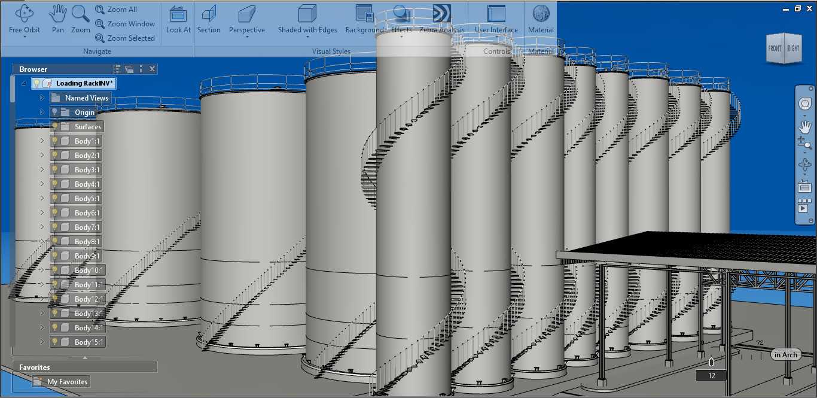Image resolution: width=817 pixels, height=398 pixels.
Task: Select the Zoom icon on navigation bar
Action: point(804,142)
